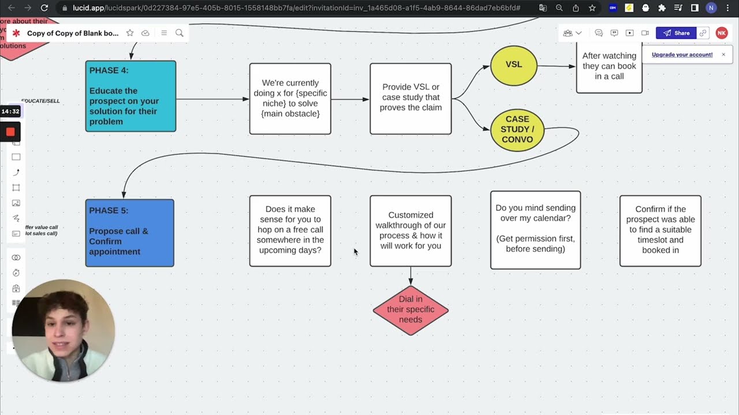
Task: Click the browser share page icon
Action: [x=576, y=8]
